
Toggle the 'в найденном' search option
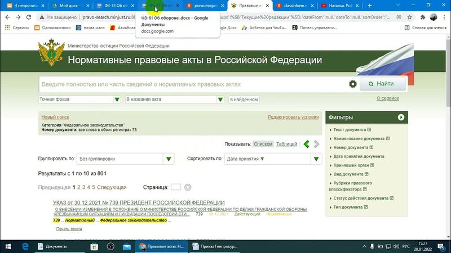(244, 100)
